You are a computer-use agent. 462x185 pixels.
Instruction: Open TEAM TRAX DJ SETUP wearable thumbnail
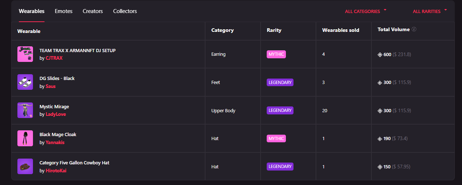(x=25, y=54)
